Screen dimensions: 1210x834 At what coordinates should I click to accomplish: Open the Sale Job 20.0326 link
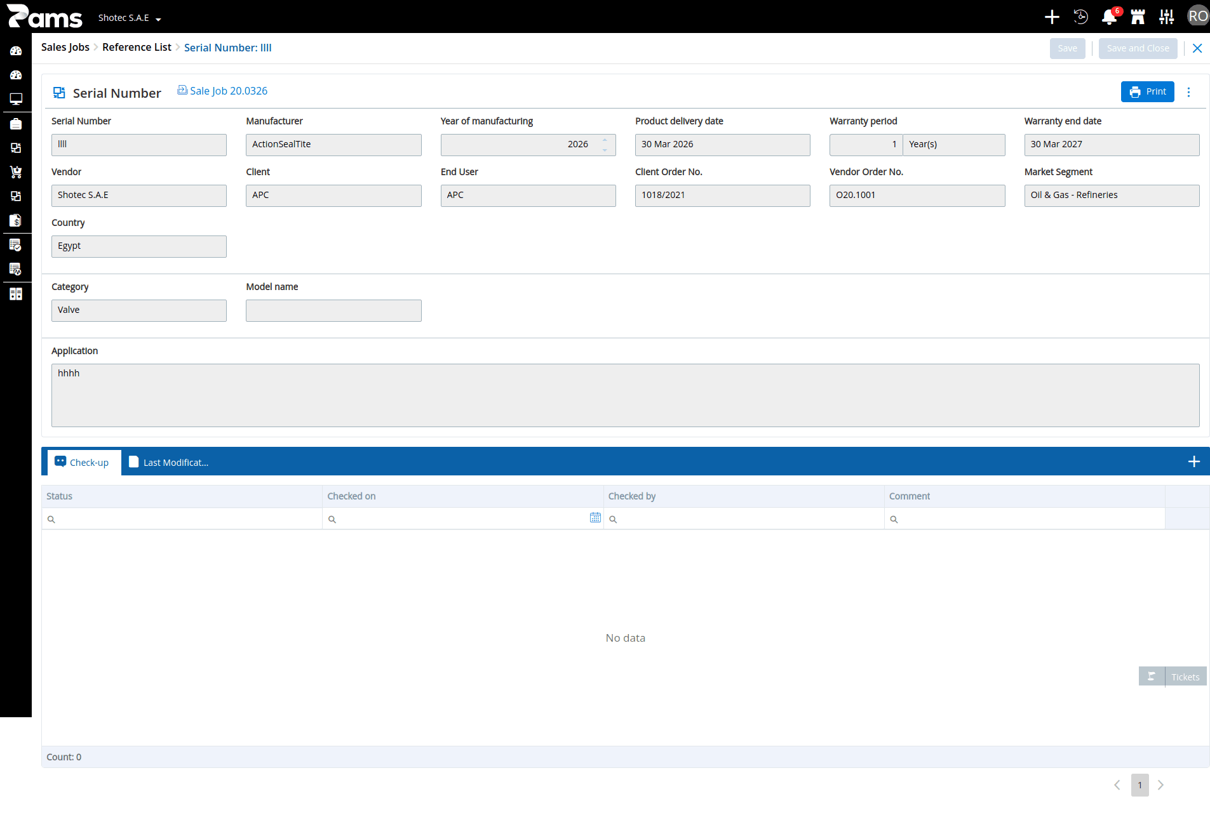(222, 91)
